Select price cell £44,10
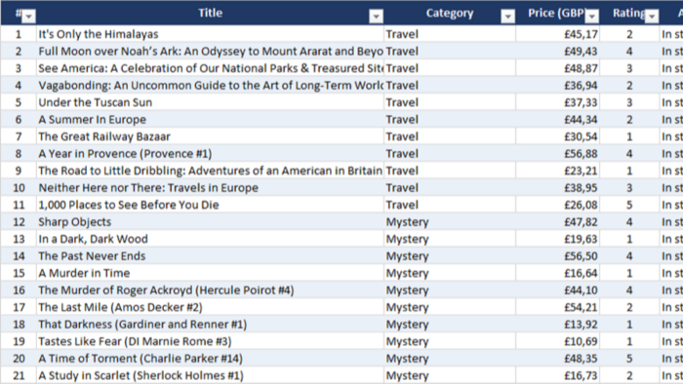This screenshot has height=384, width=683. [557, 290]
